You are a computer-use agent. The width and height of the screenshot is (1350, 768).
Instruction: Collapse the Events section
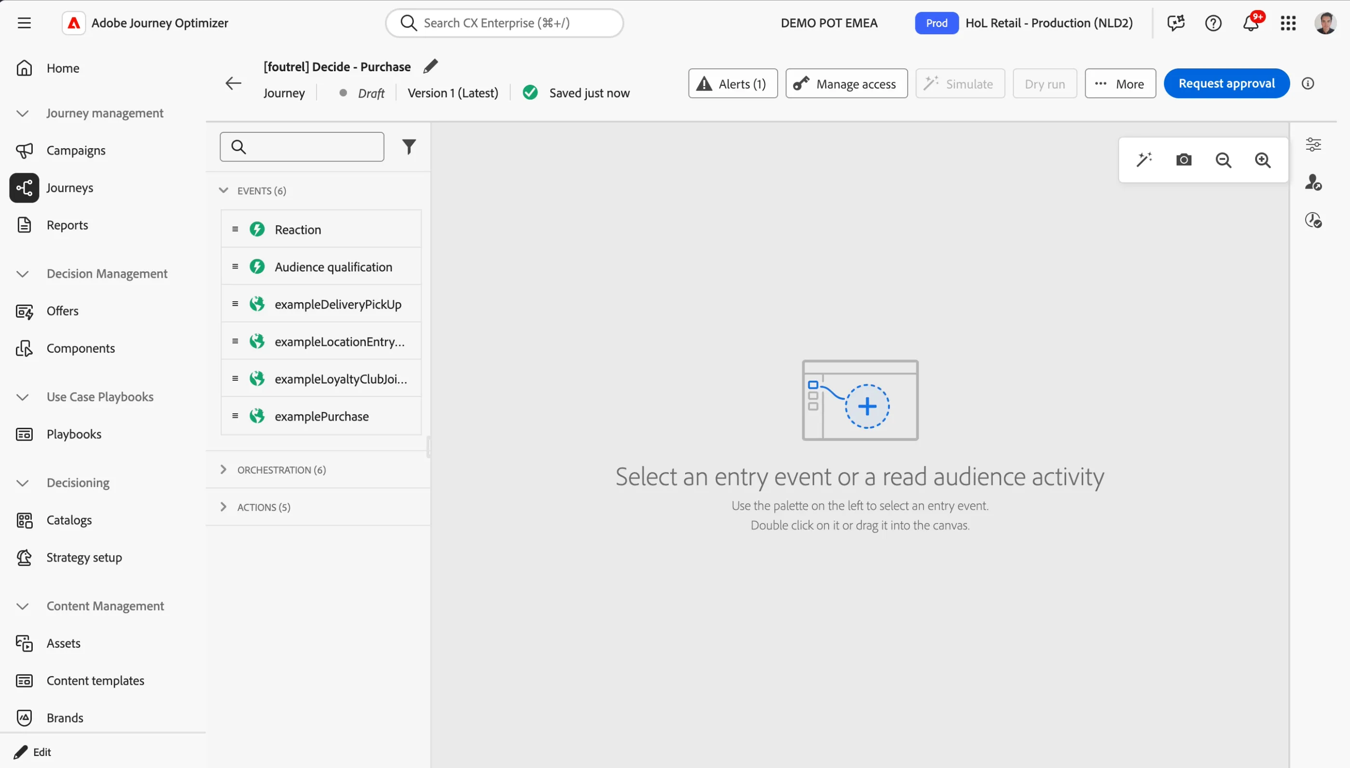[224, 191]
